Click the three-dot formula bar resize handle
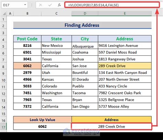 (x=32, y=5)
